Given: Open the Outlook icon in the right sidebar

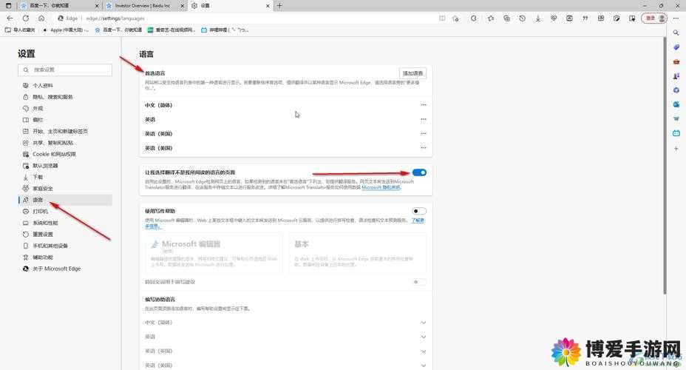Looking at the screenshot, I should pyautogui.click(x=676, y=104).
